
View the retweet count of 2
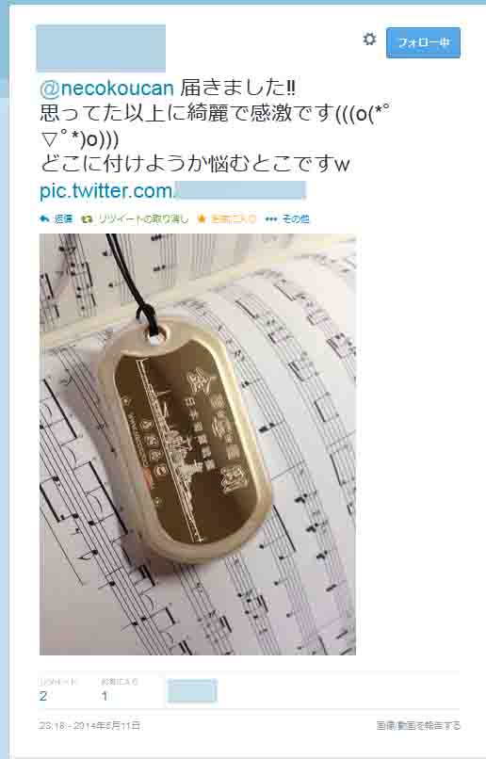coord(43,696)
